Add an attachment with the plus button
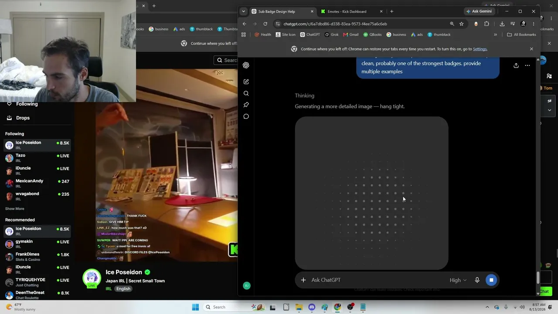Image resolution: width=558 pixels, height=314 pixels. [303, 280]
